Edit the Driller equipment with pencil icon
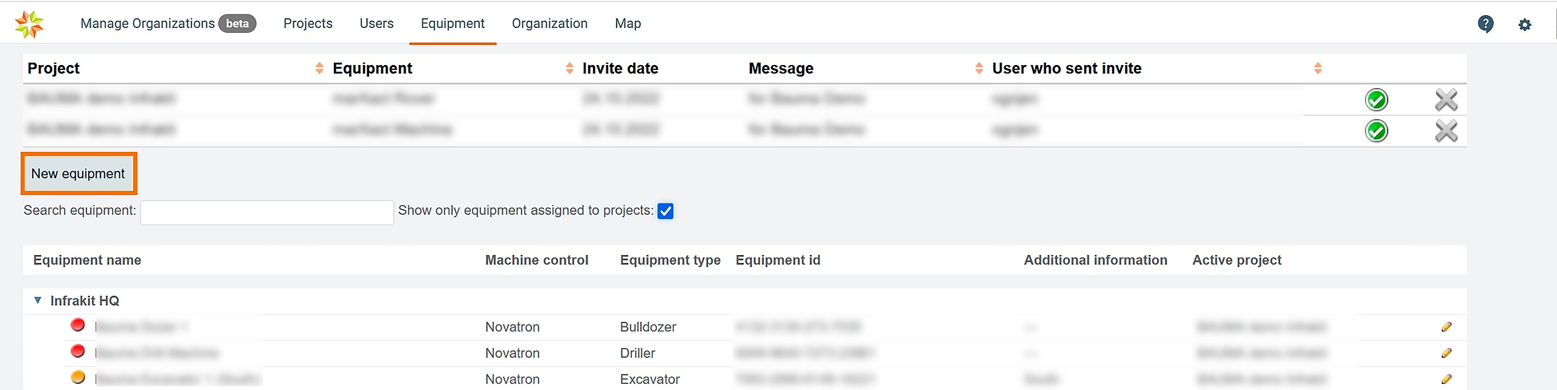 coord(1446,353)
